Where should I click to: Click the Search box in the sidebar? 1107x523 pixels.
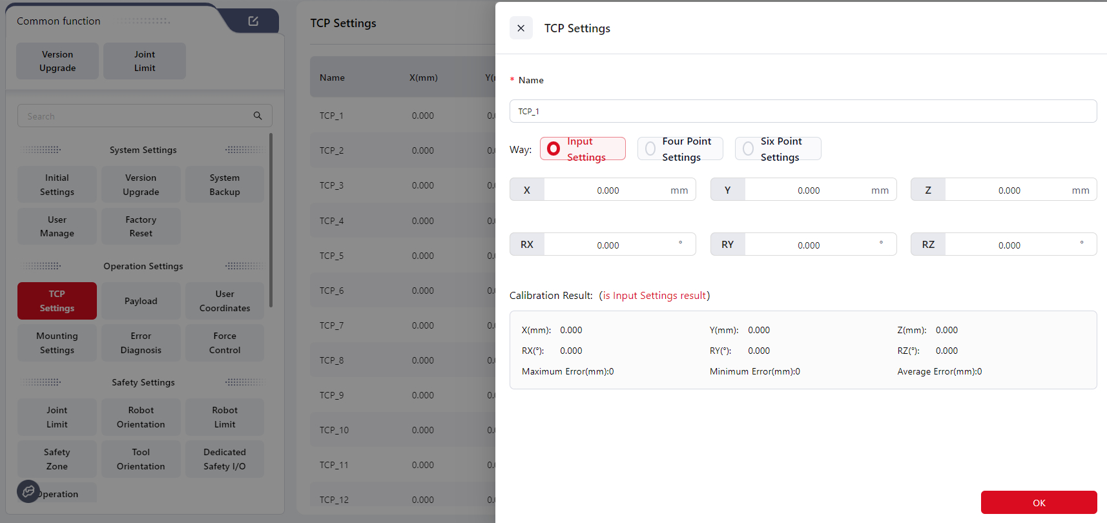136,116
